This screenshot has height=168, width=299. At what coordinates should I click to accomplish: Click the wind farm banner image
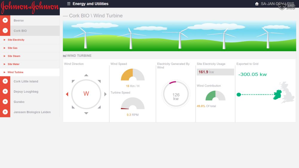coord(179,36)
